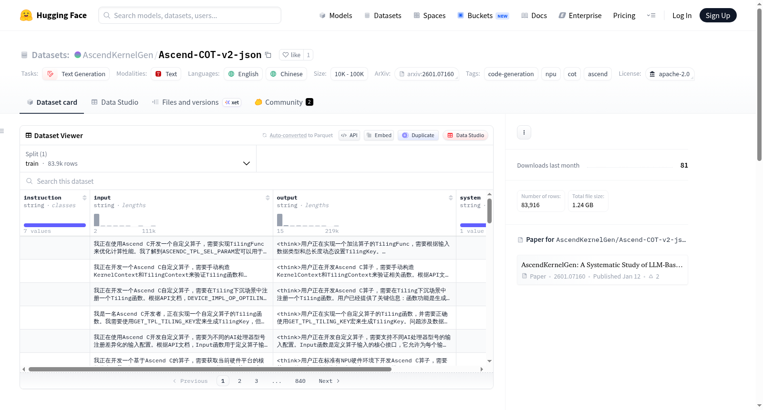763x410 pixels.
Task: Click the instruction column histogram bar
Action: pos(55,225)
